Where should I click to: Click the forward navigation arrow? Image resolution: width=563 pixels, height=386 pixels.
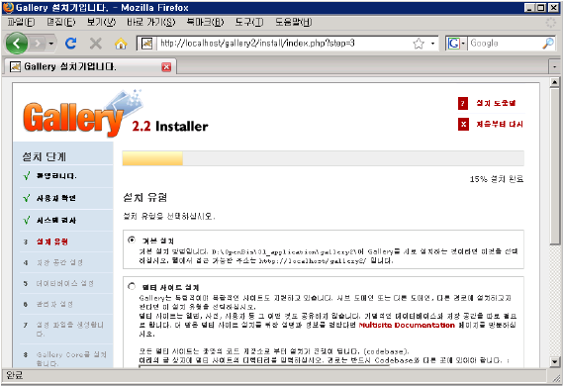[x=37, y=44]
